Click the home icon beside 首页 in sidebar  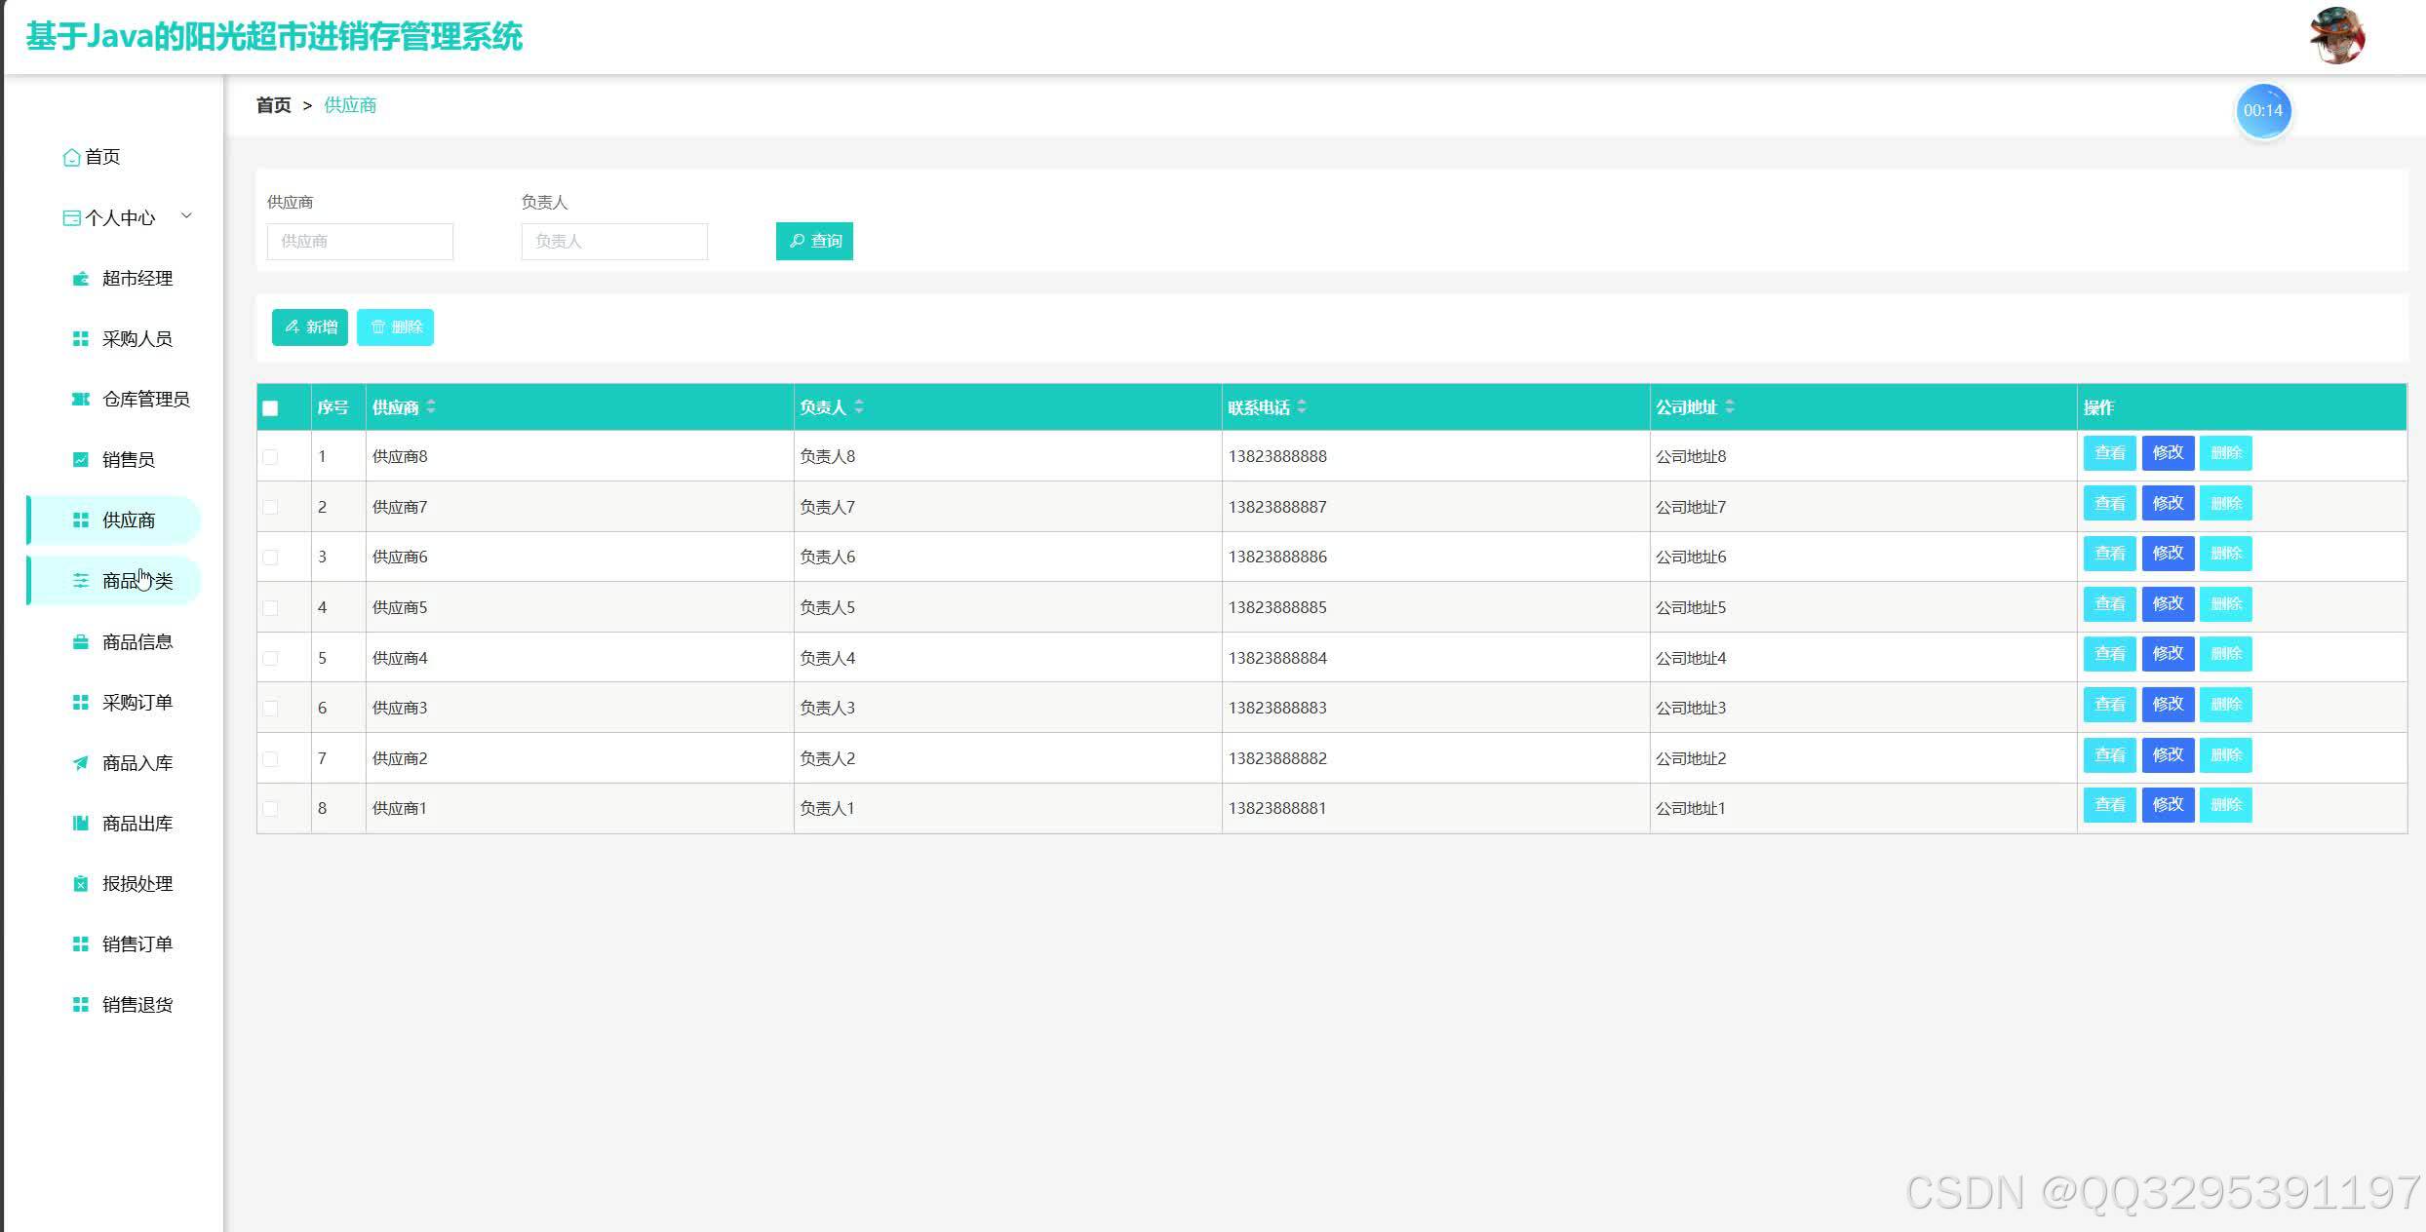(71, 158)
